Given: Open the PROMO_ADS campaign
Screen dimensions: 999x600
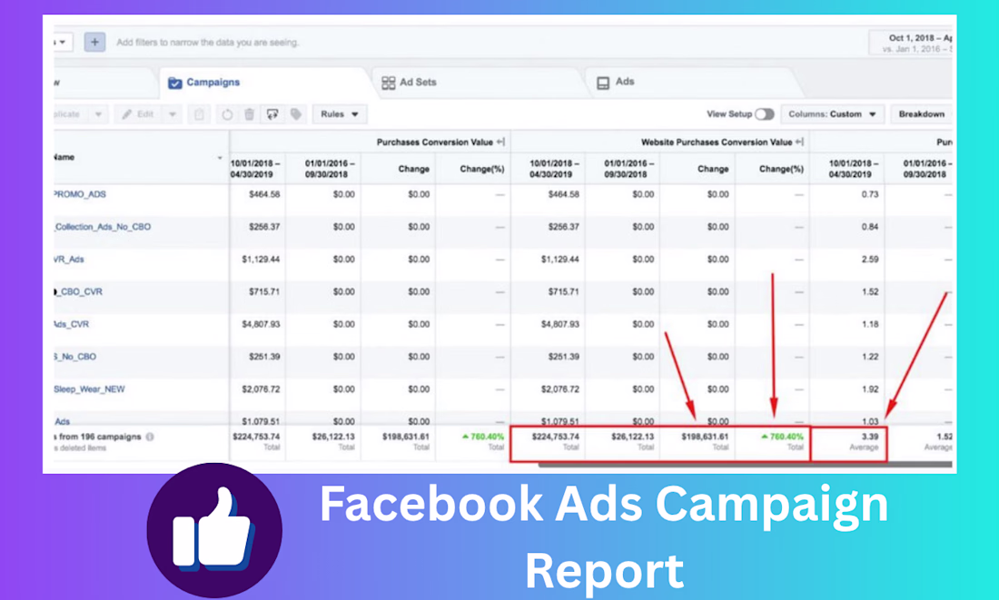Looking at the screenshot, I should coord(80,194).
